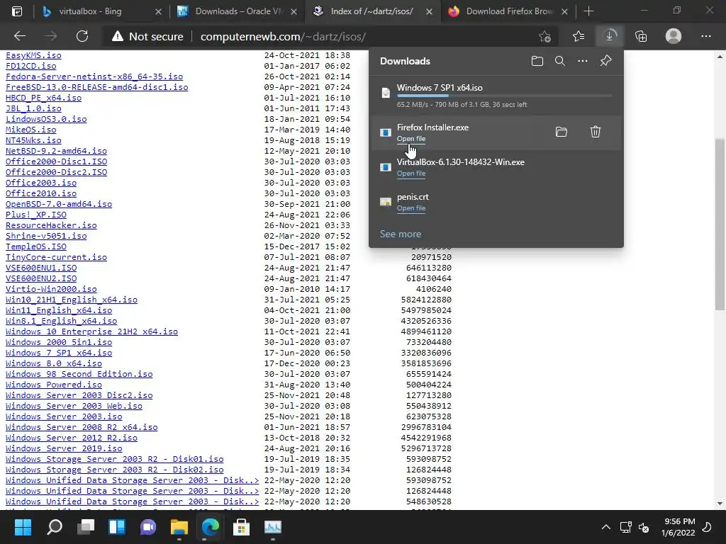Open file for Firefox Installer.exe

tap(411, 139)
